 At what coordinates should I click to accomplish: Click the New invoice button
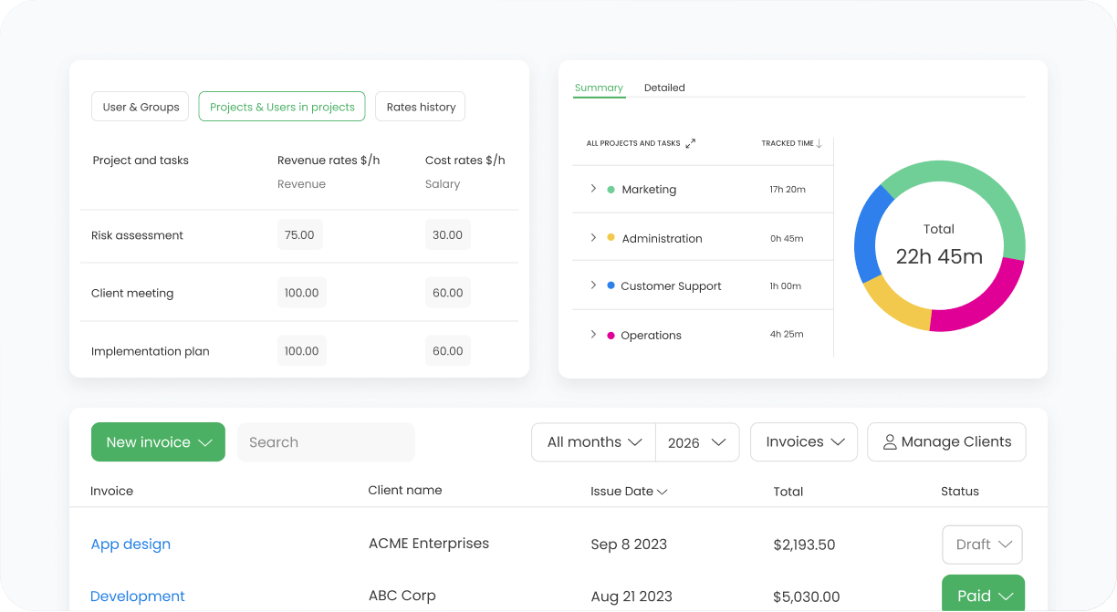point(158,442)
